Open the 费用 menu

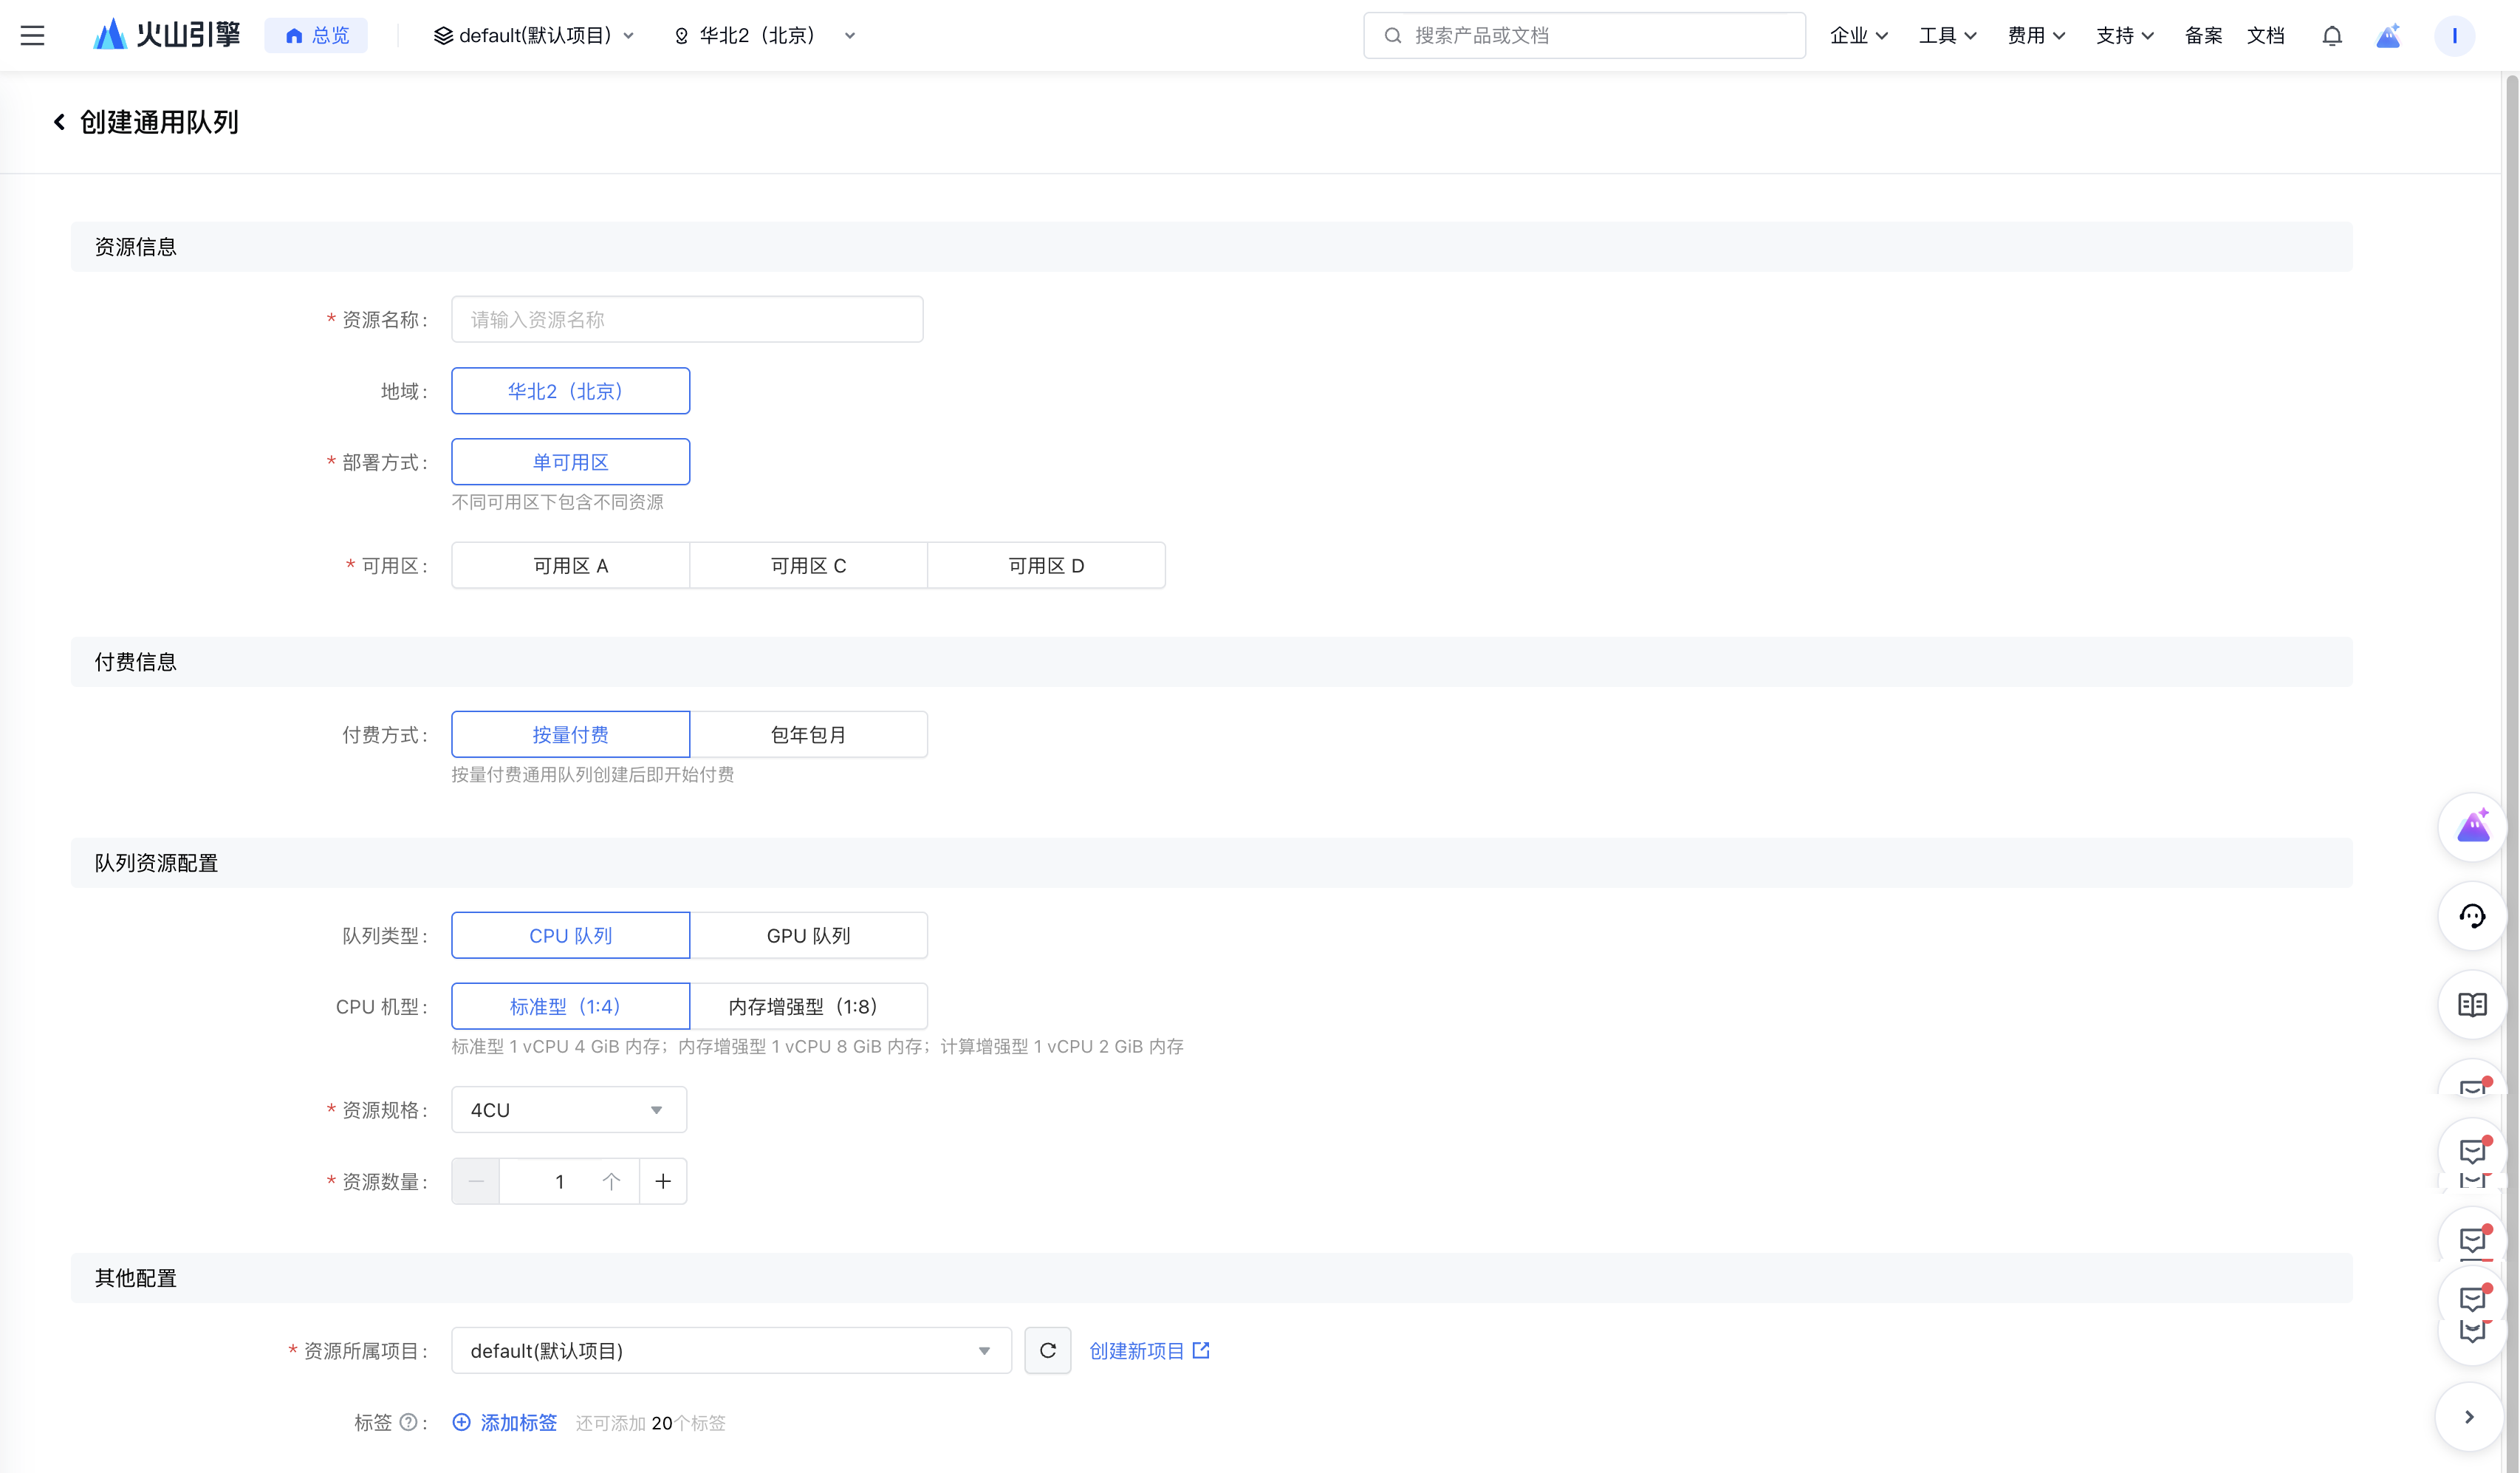click(2035, 36)
